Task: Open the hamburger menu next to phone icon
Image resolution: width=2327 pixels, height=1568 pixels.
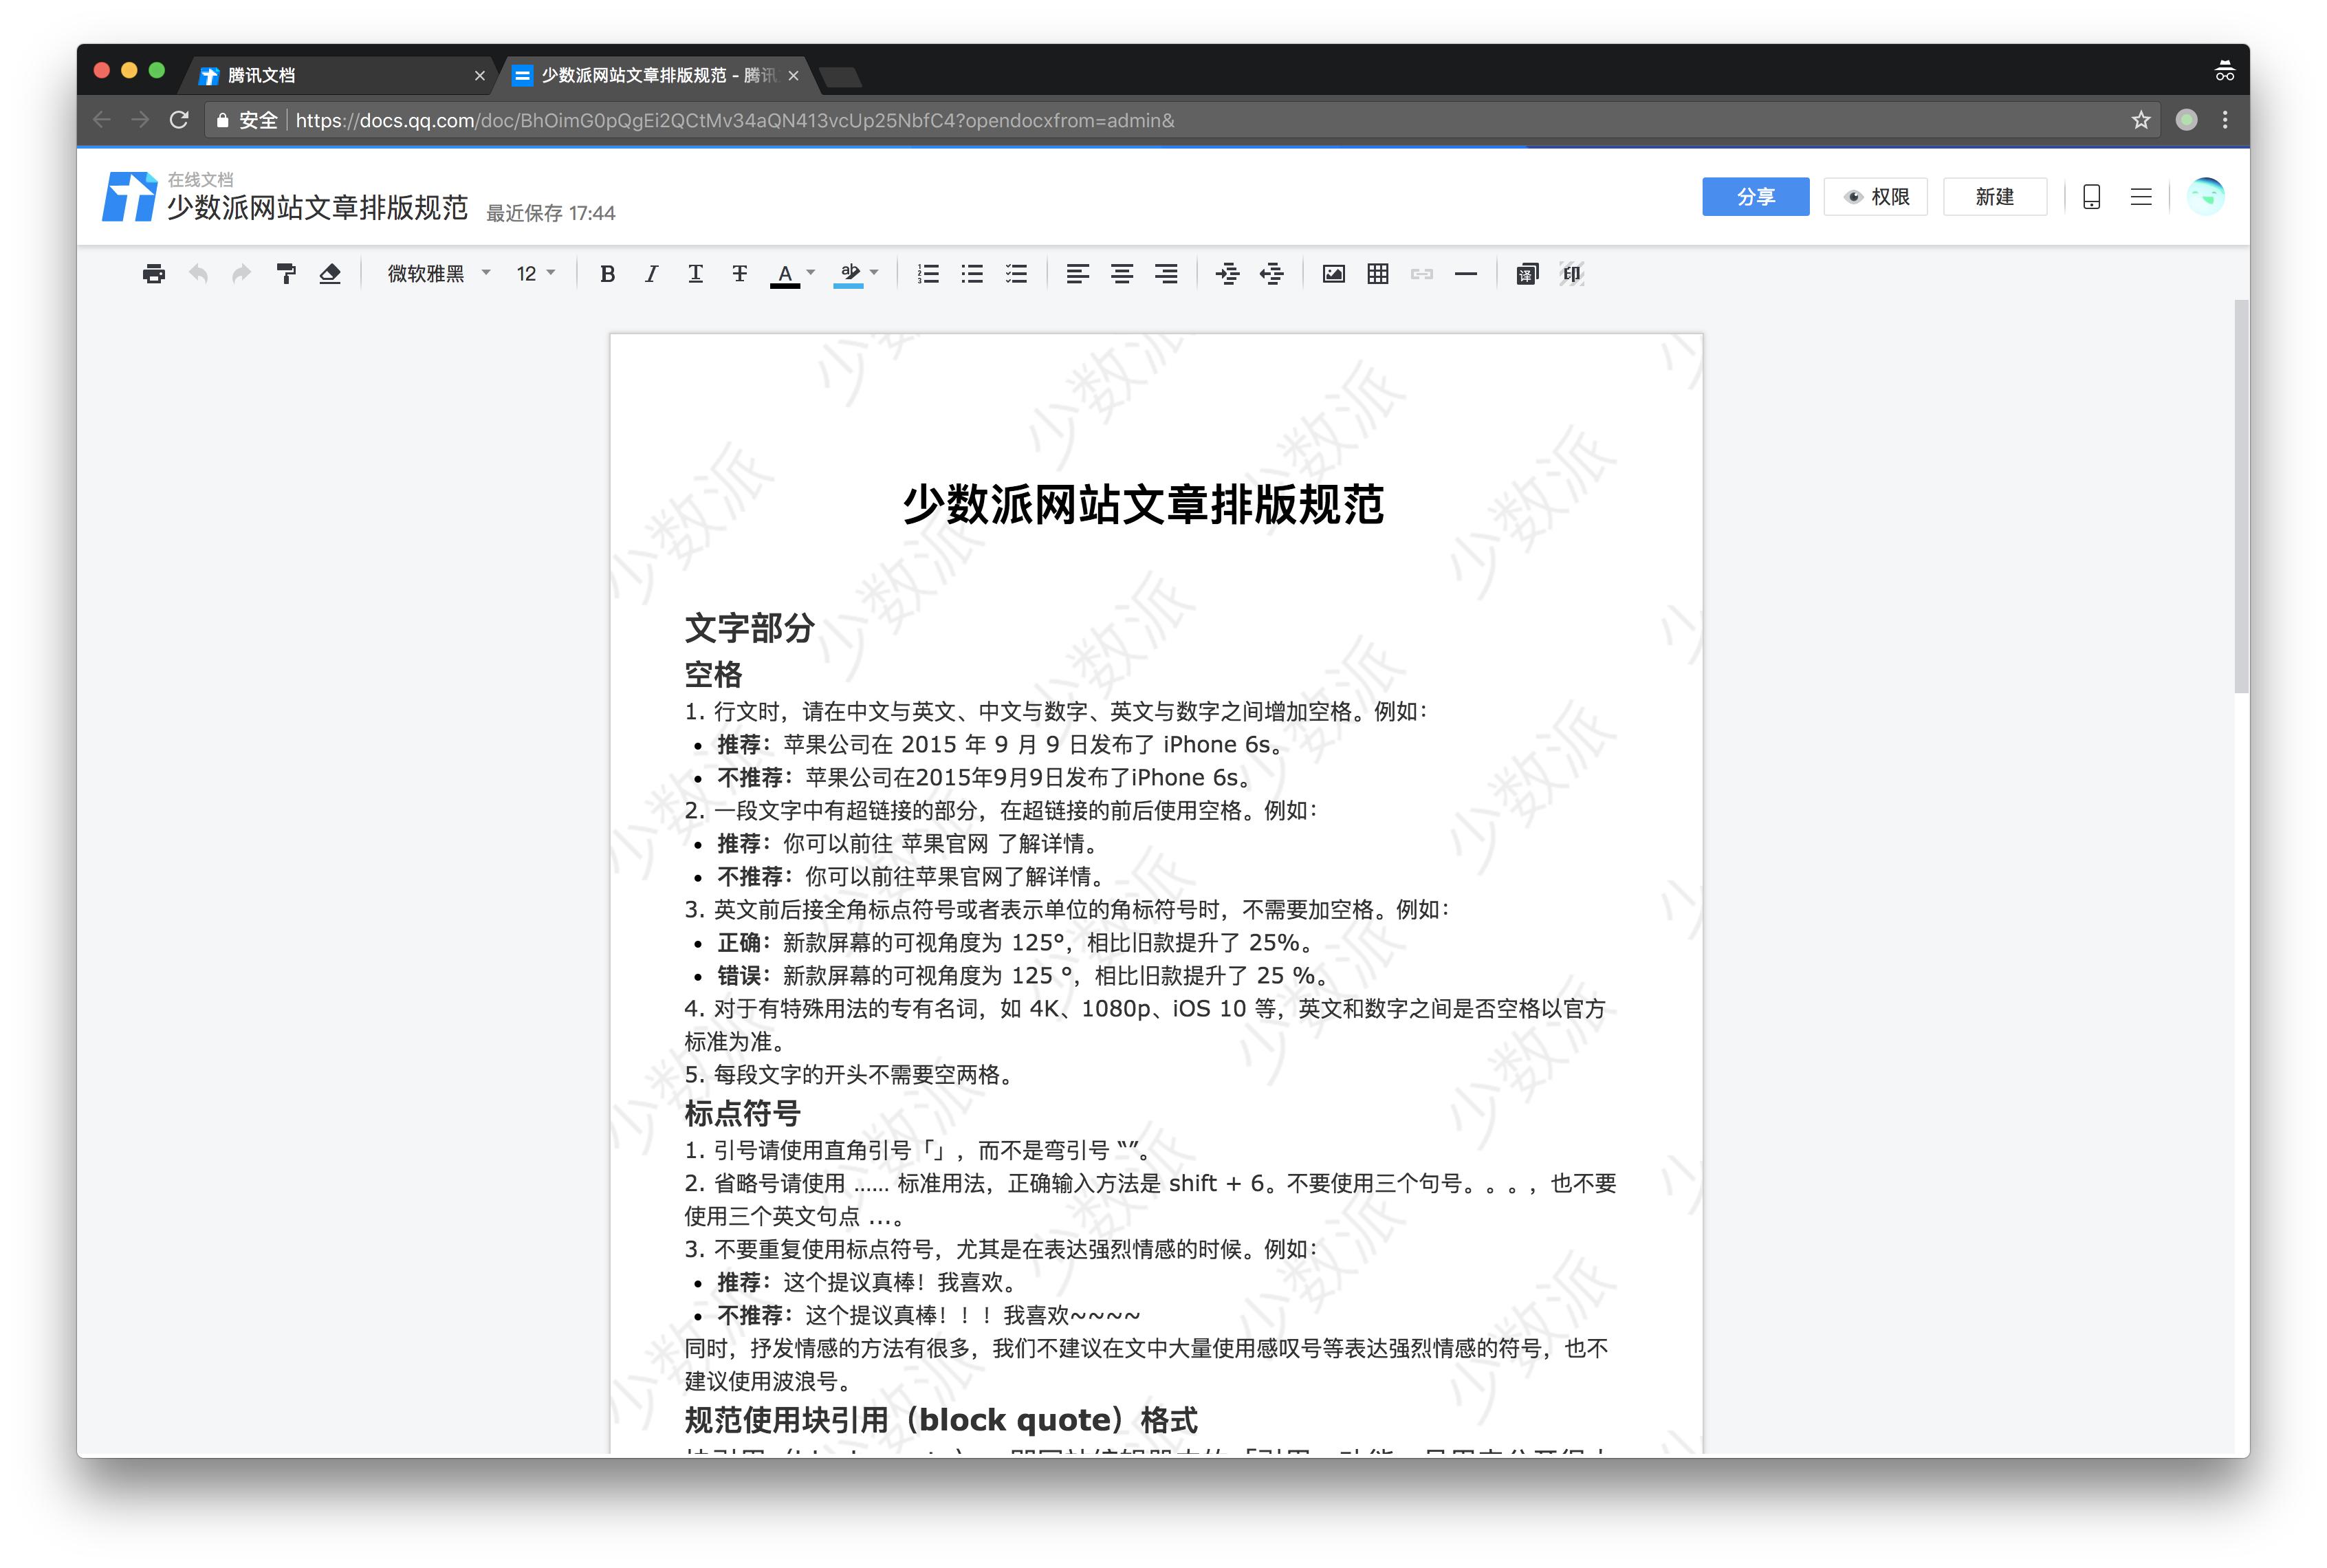Action: [x=2140, y=197]
